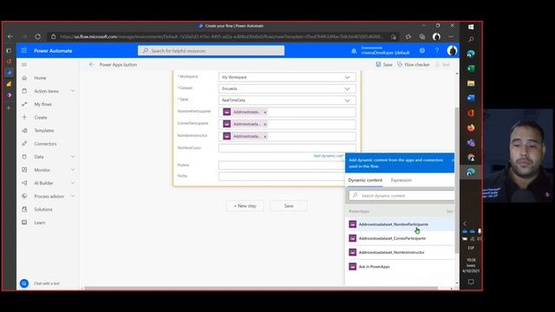Screen dimensions: 555x312
Task: Open the Windows Start button
Action: point(471,27)
